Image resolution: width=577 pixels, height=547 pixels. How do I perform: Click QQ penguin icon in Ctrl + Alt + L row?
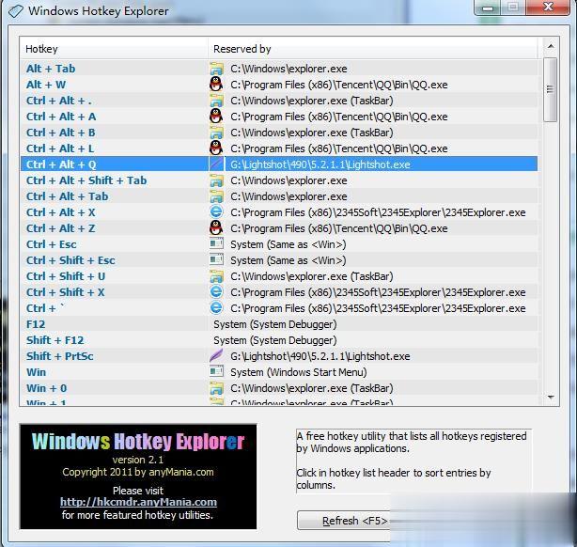(x=216, y=148)
